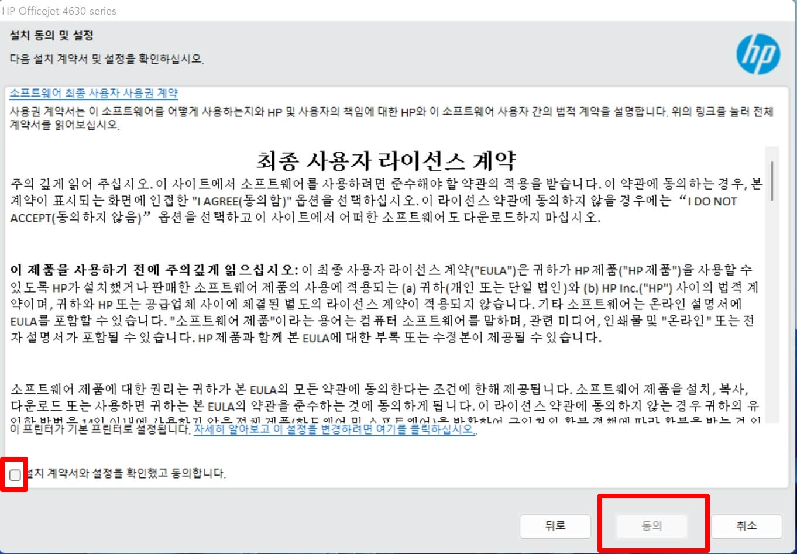
Task: Click the 동의 (Agree) button
Action: pos(652,525)
